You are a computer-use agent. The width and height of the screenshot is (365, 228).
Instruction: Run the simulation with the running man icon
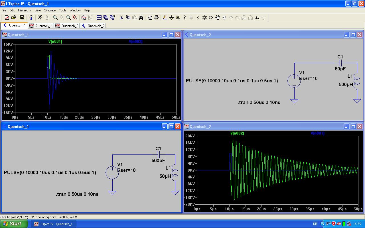click(40, 18)
